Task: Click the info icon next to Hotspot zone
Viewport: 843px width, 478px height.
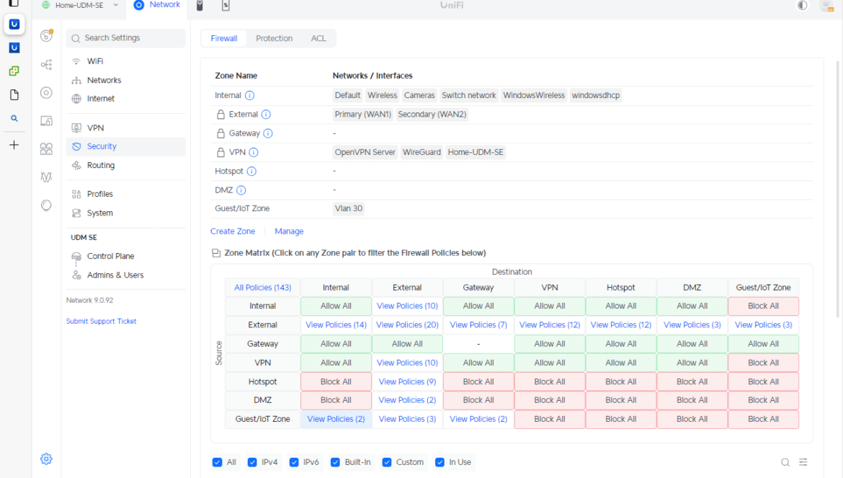Action: [251, 171]
